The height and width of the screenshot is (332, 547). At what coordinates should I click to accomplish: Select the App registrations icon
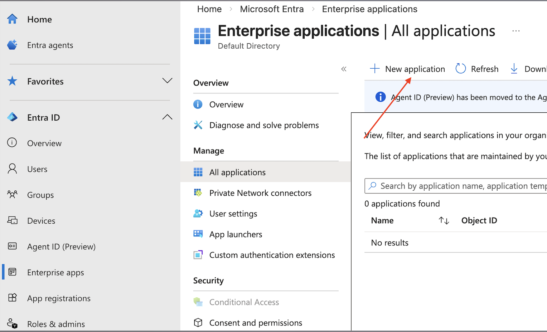12,298
